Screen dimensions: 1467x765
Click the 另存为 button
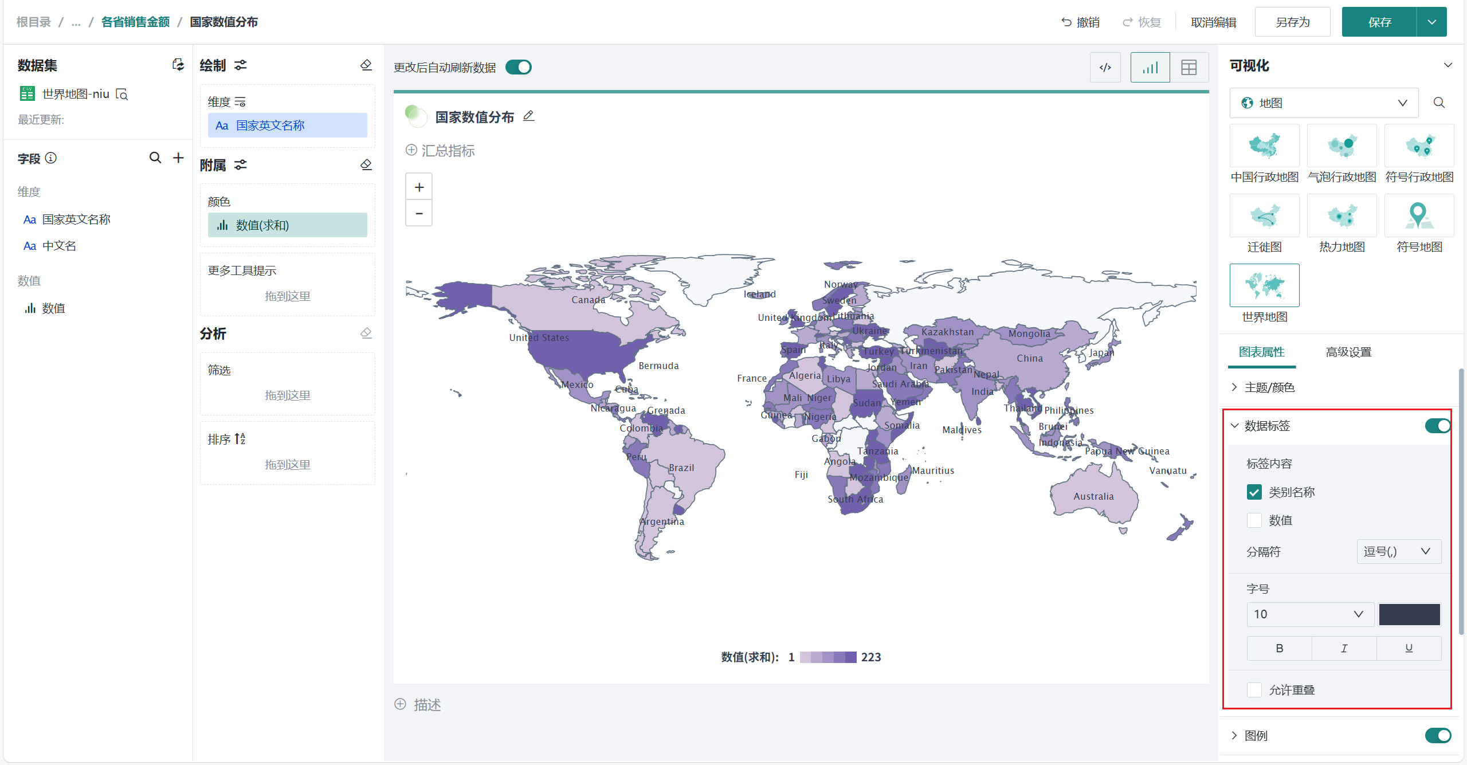click(1292, 22)
